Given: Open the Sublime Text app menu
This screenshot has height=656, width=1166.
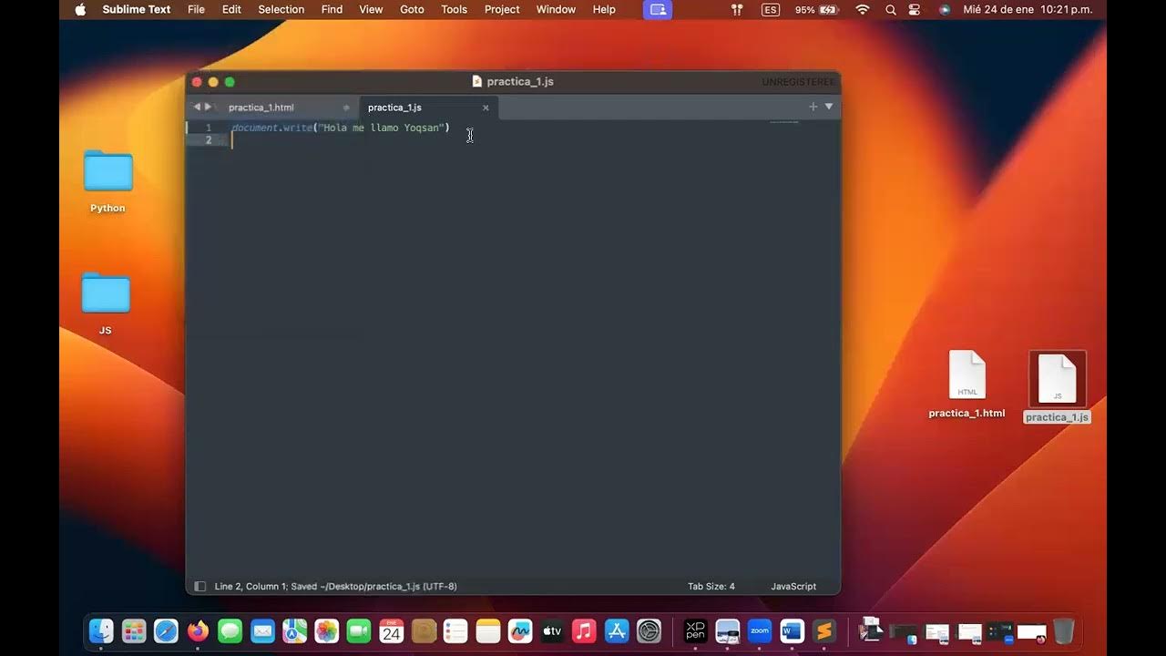Looking at the screenshot, I should (x=137, y=9).
